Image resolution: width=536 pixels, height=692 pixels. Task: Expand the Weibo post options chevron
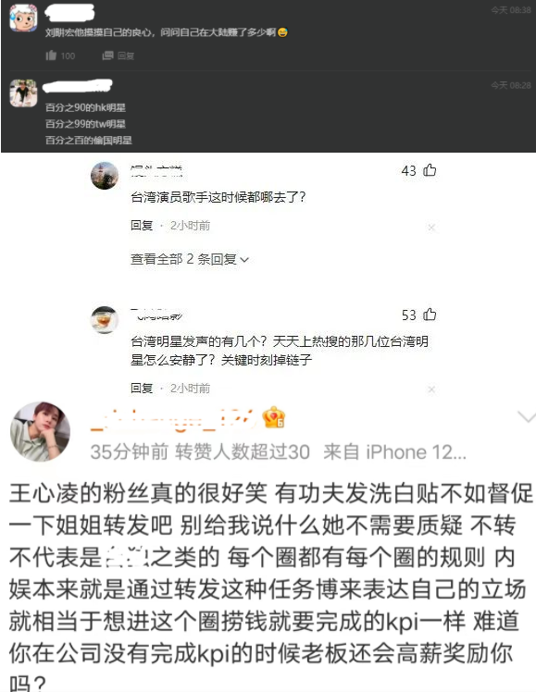coord(527,417)
